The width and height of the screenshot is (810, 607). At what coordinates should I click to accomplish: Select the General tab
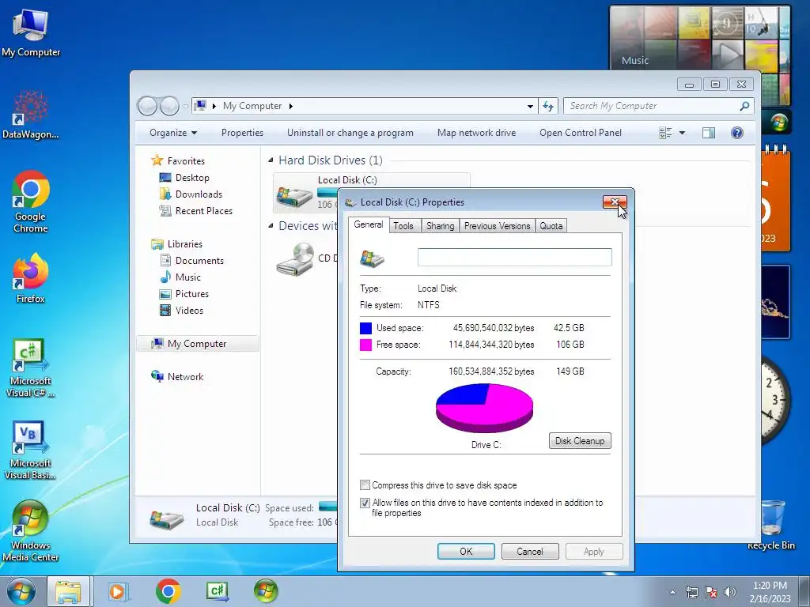[369, 224]
